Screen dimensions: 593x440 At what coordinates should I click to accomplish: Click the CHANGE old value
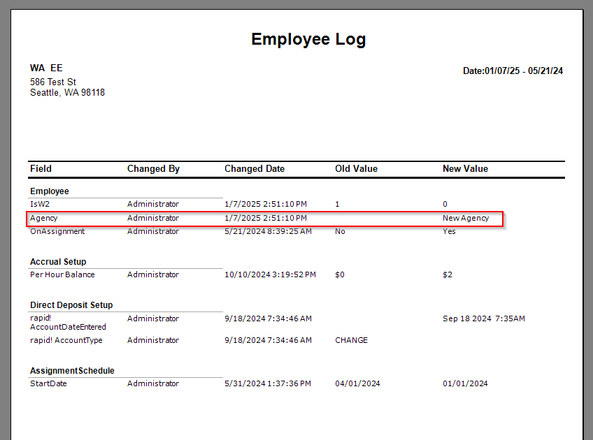(351, 340)
